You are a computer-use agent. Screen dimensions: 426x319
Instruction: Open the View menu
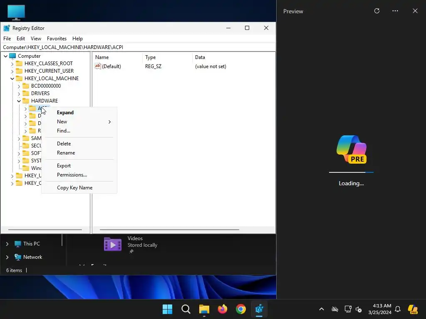tap(36, 39)
